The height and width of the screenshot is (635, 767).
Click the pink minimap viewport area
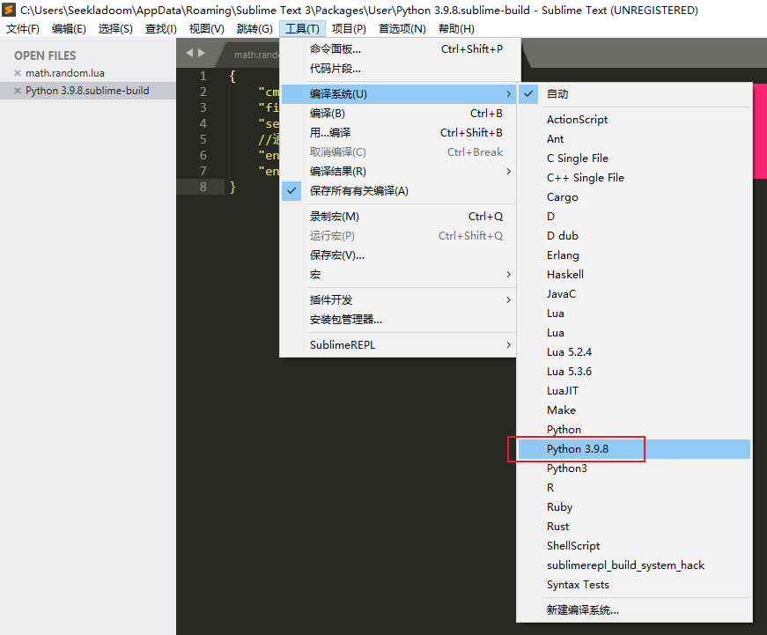tap(760, 131)
